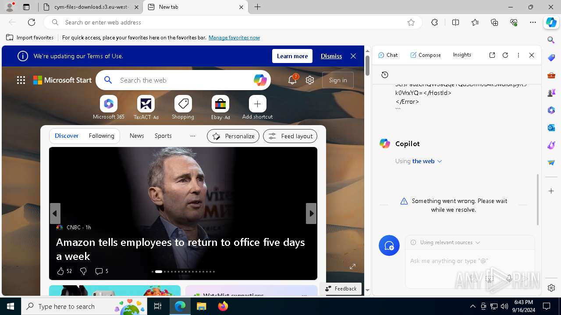Open the sidebar Outlook icon
Image resolution: width=561 pixels, height=315 pixels.
[551, 128]
